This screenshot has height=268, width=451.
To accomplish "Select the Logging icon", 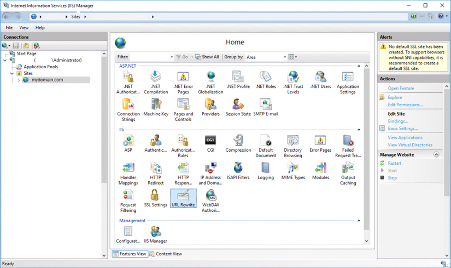I will (x=266, y=171).
